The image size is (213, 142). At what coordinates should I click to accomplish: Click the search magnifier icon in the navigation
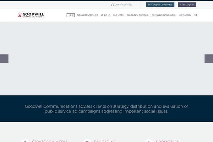tap(196, 15)
